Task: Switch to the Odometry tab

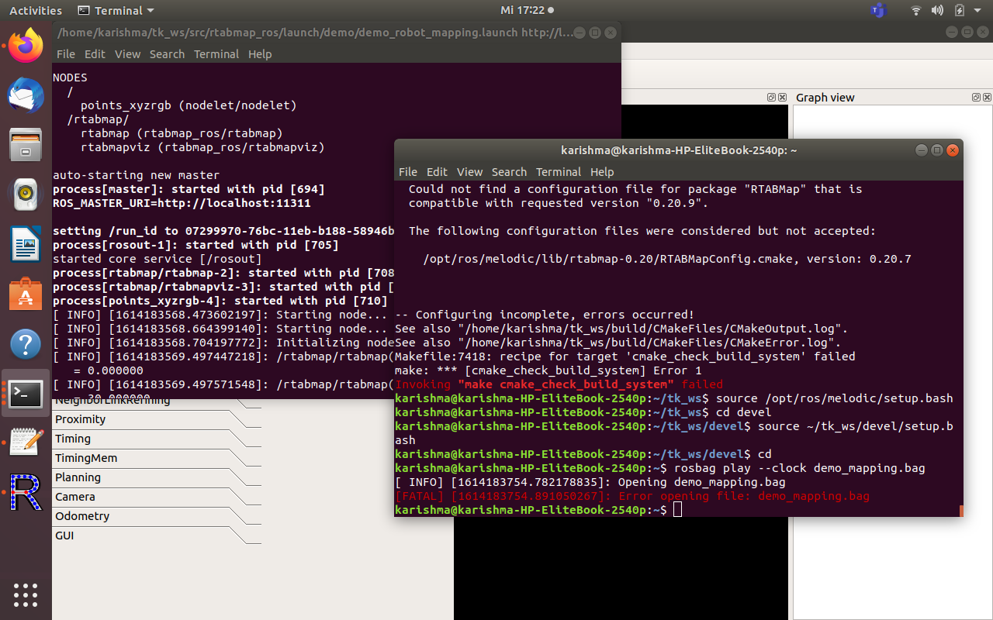Action: point(82,516)
